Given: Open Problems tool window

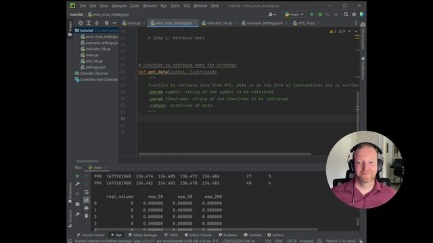Looking at the screenshot, I should [228, 235].
